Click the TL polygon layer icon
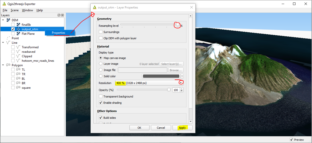The width and height of the screenshot is (312, 143). click(18, 70)
